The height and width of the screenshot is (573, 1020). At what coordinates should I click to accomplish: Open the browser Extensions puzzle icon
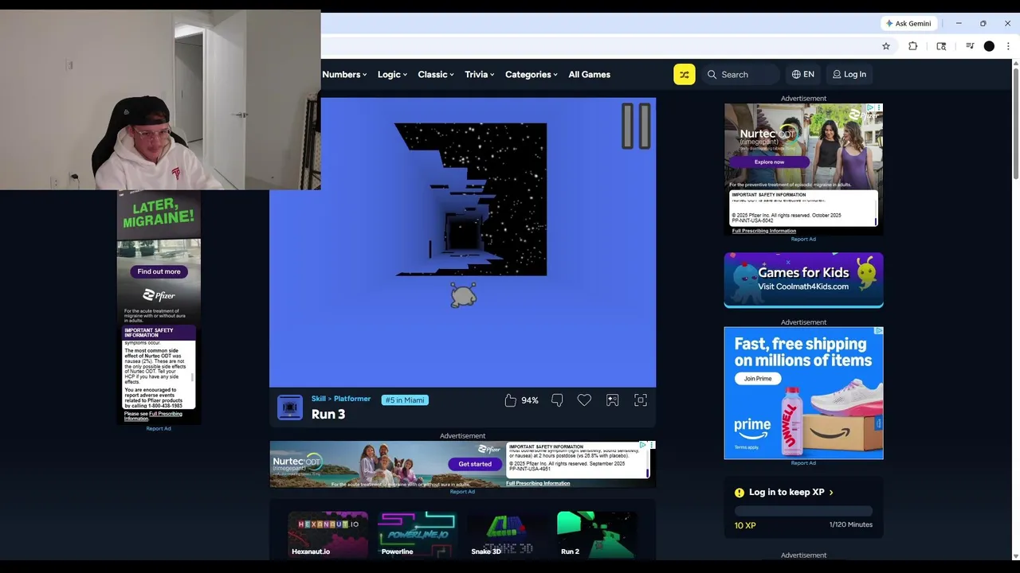coord(913,46)
